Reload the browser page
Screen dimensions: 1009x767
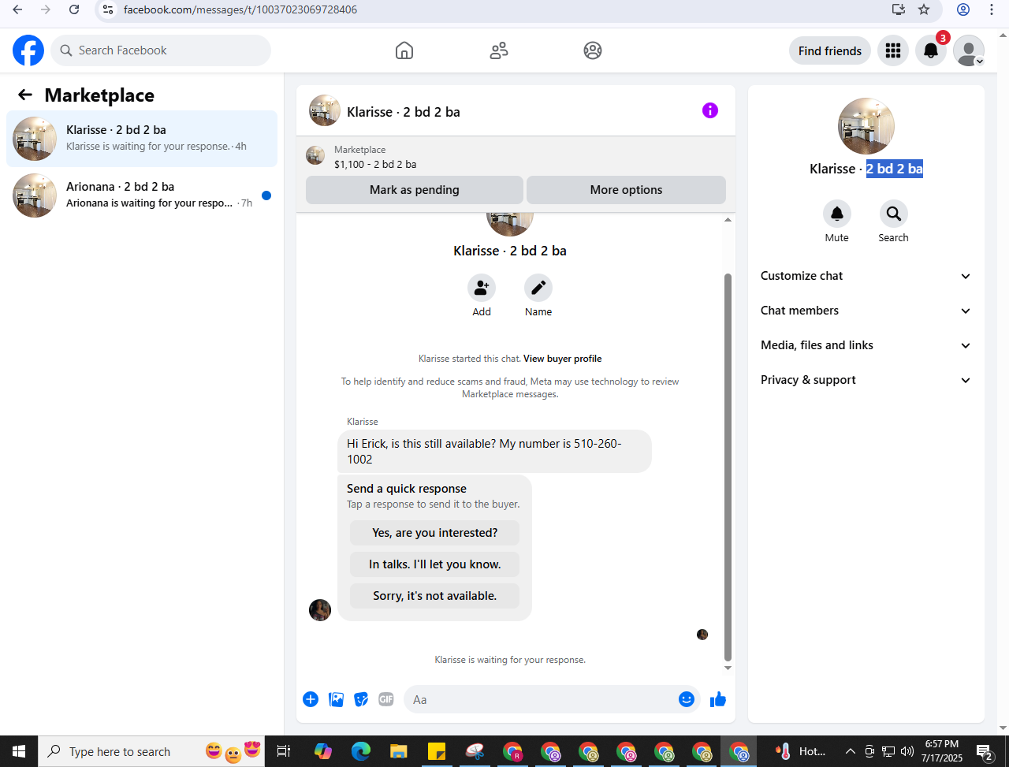[74, 9]
